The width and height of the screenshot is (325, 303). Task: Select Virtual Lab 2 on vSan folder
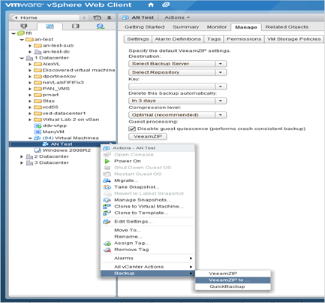coord(71,120)
